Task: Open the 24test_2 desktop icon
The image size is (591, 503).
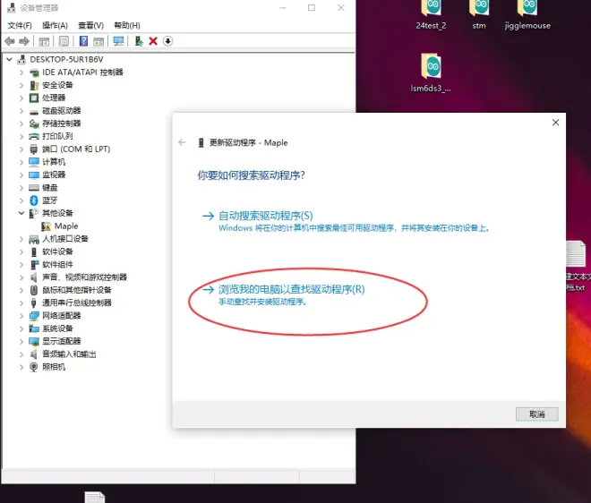Action: 431,15
